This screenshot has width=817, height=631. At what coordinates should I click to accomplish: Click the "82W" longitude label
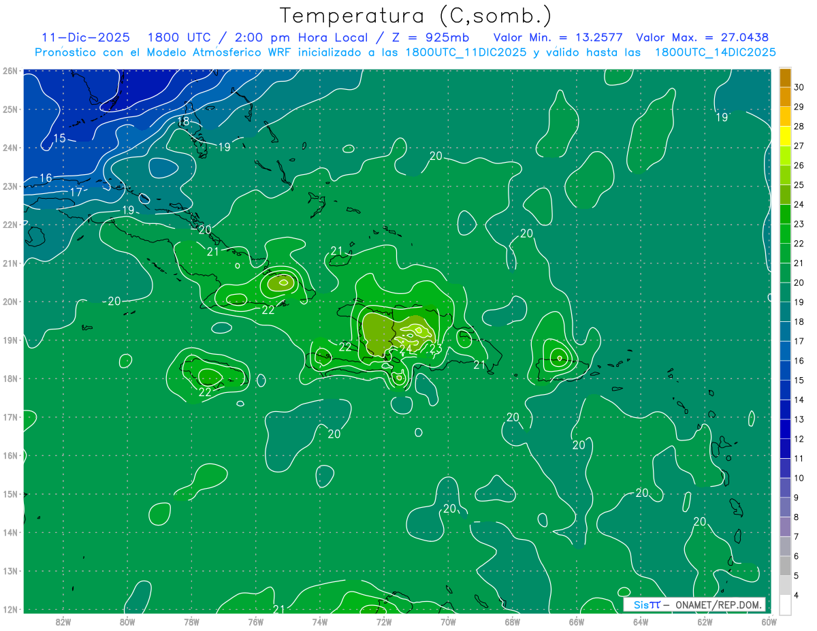[x=63, y=621]
